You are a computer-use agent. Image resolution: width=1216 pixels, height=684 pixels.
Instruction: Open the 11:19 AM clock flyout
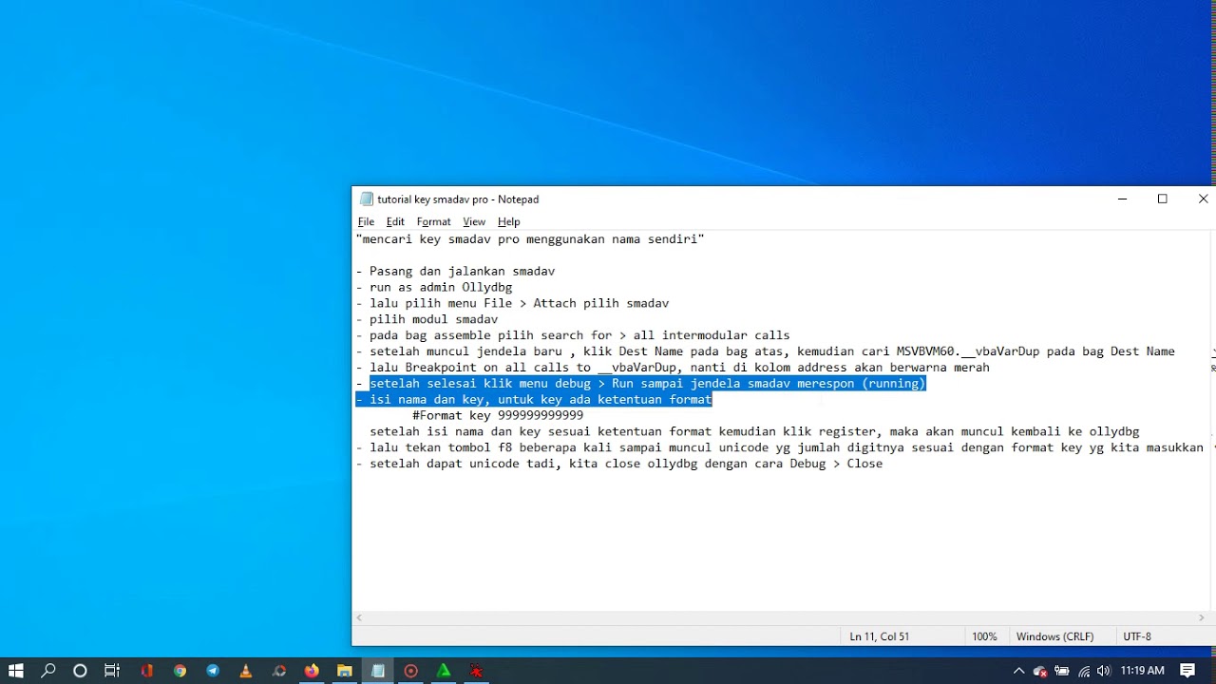(x=1142, y=671)
